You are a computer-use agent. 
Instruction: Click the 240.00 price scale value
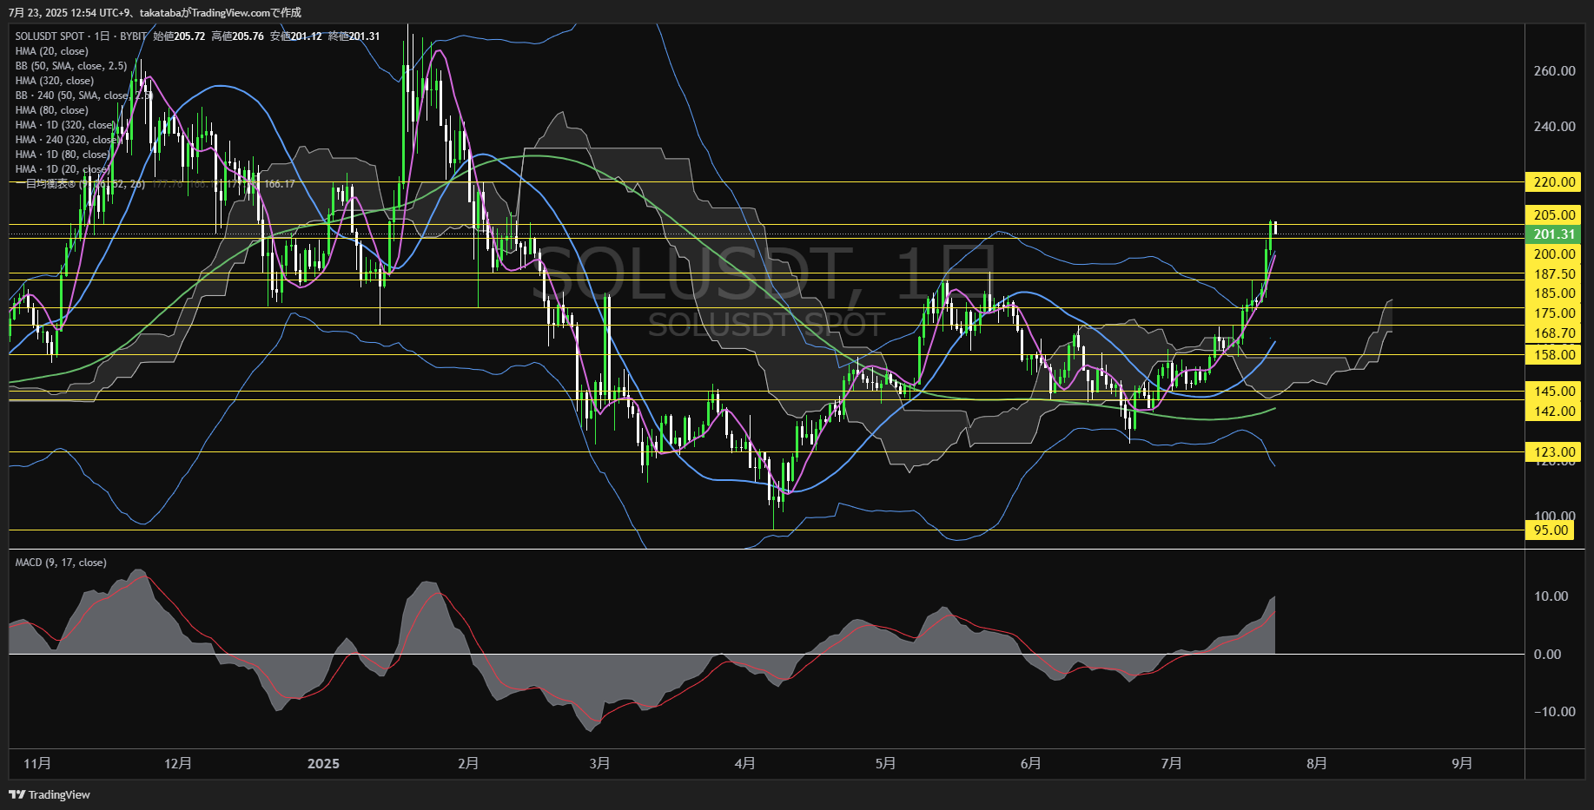1554,127
